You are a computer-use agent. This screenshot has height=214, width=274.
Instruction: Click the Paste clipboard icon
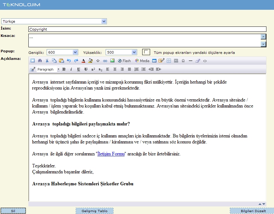point(61,61)
